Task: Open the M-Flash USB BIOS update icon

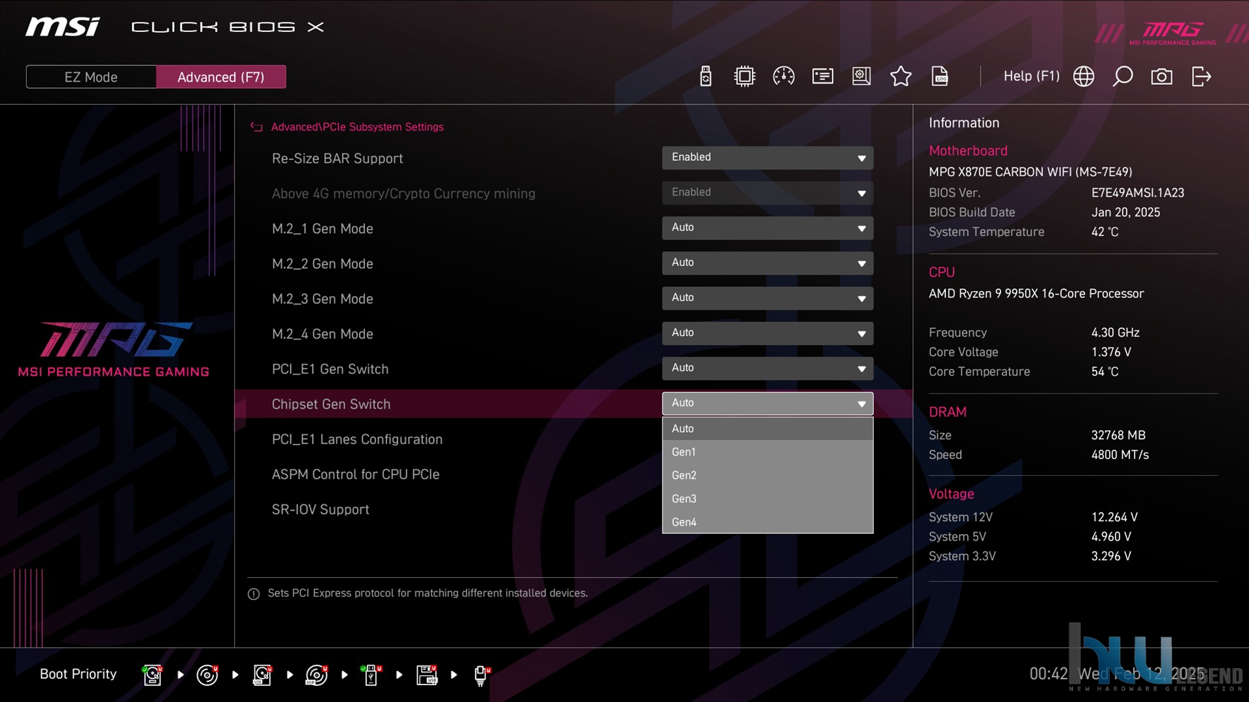Action: (x=705, y=76)
